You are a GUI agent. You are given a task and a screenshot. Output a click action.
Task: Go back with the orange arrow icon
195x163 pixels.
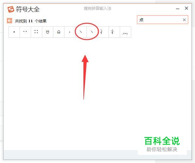point(9,21)
